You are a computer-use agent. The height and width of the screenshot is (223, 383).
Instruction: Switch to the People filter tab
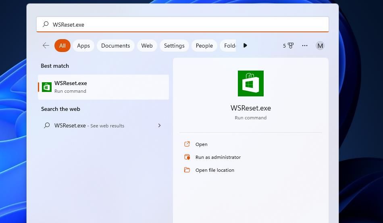coord(204,46)
